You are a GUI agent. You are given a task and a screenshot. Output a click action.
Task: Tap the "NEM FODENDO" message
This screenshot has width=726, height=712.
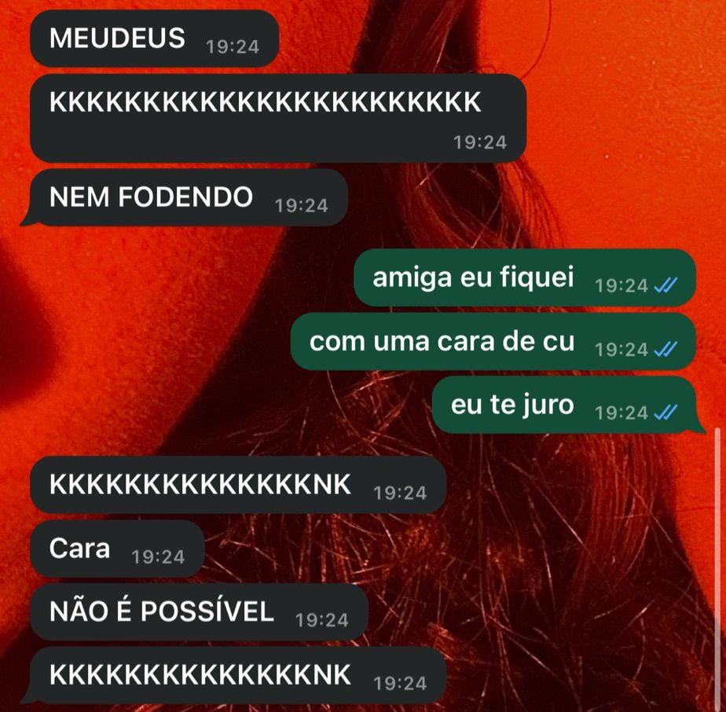[185, 198]
